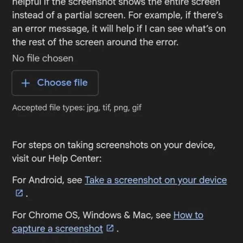Click the 'visit our Help Center' text
Viewport: 243px width, 243px height.
[x=57, y=158]
